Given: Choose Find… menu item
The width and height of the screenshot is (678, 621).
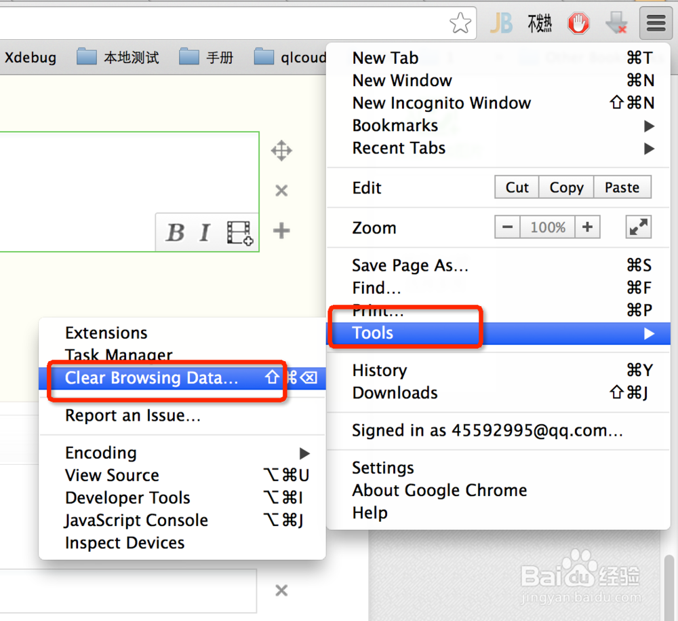Looking at the screenshot, I should (x=498, y=288).
